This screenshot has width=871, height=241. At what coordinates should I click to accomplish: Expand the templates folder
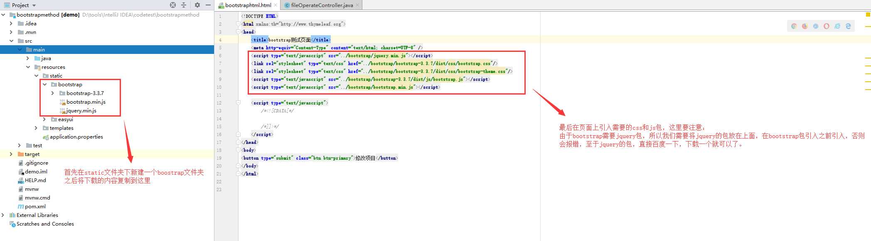(36, 128)
